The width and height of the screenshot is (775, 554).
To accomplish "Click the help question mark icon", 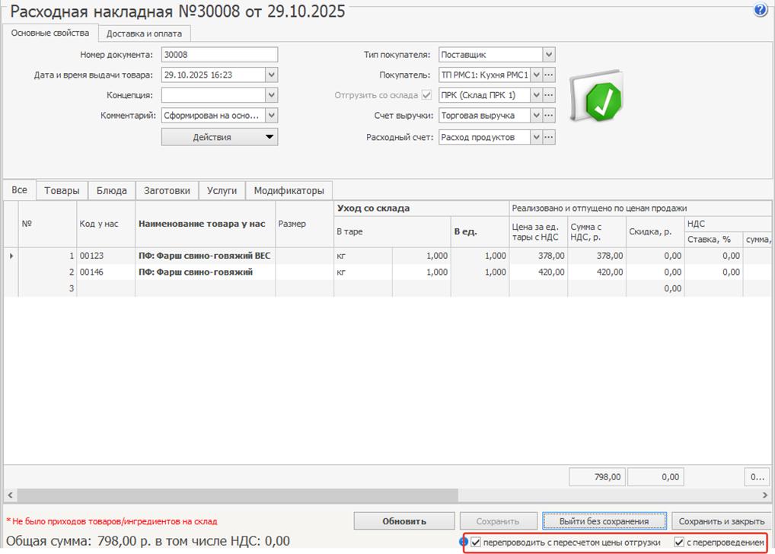I will [x=760, y=11].
